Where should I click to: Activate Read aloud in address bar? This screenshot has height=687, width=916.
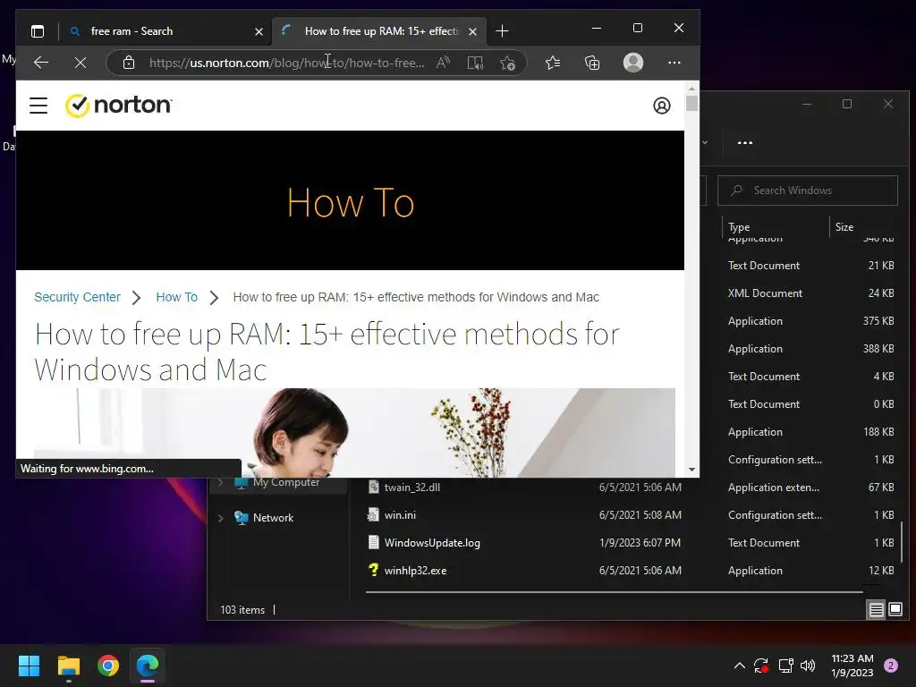(443, 63)
